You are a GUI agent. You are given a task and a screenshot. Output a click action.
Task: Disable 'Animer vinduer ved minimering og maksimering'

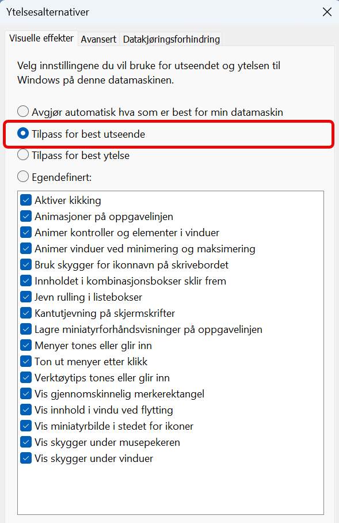[x=26, y=249]
